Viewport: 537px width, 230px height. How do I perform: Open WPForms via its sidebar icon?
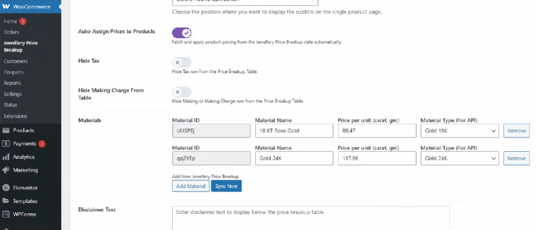(6, 214)
